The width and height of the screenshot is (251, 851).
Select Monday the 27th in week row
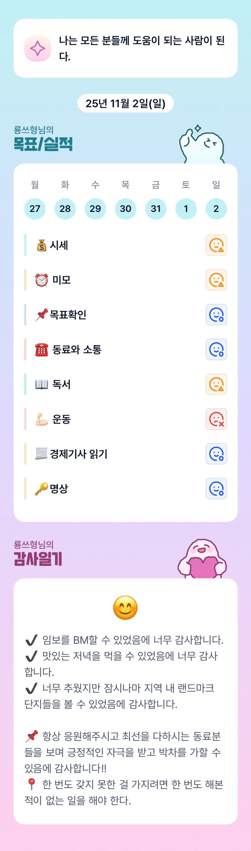[x=35, y=209]
